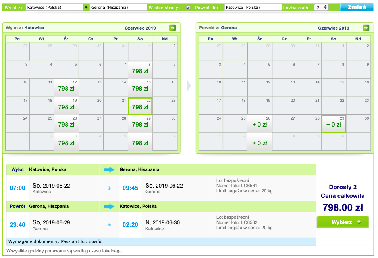
Task: Click the swap airports icon between fields
Action: (86, 8)
